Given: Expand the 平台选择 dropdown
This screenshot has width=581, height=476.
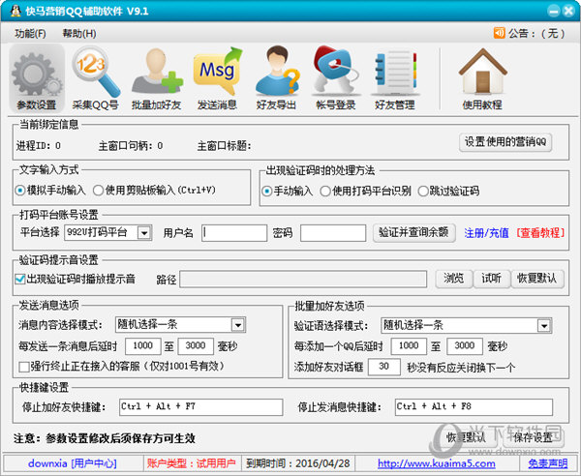Looking at the screenshot, I should coord(144,233).
